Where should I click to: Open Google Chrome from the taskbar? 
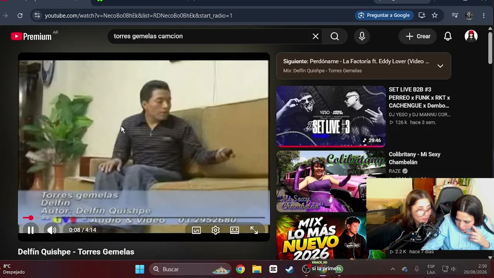coord(240,269)
